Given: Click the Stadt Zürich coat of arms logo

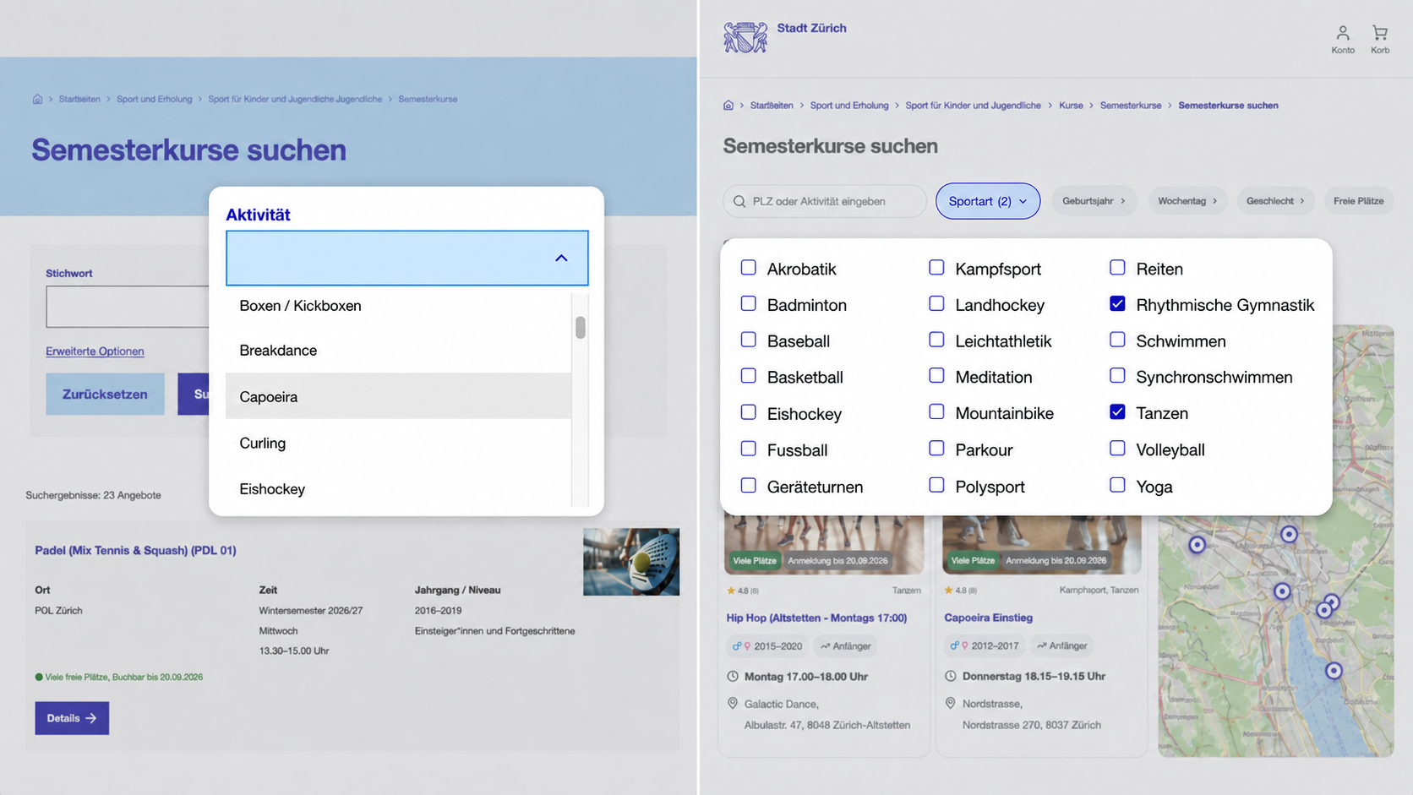Looking at the screenshot, I should pos(745,38).
